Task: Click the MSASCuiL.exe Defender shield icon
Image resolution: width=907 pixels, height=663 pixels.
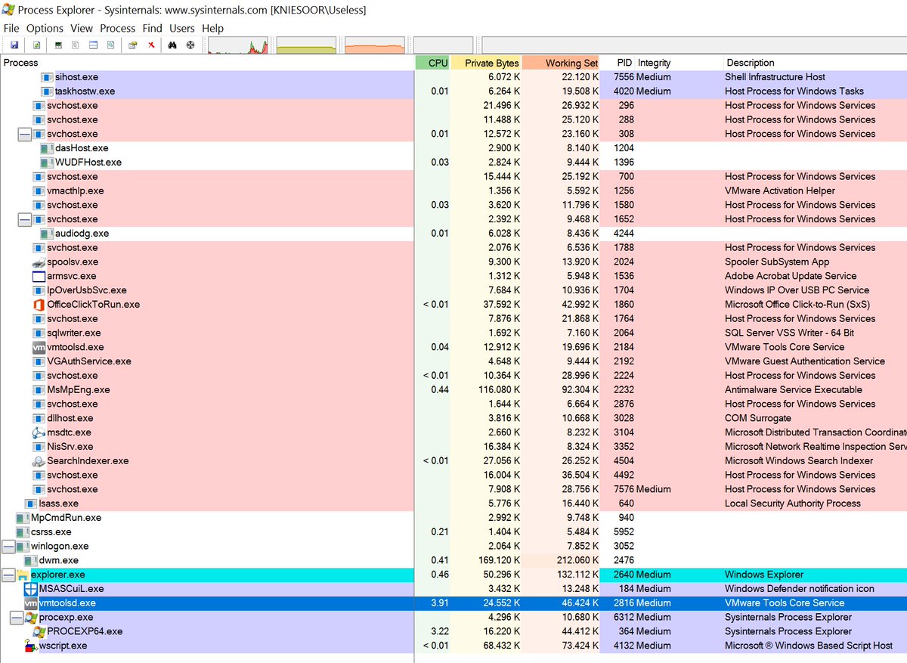Action: pos(31,589)
